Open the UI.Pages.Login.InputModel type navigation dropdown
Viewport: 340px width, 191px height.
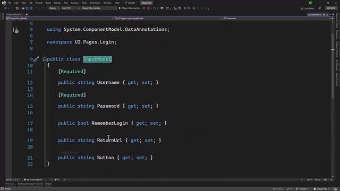pyautogui.click(x=168, y=19)
